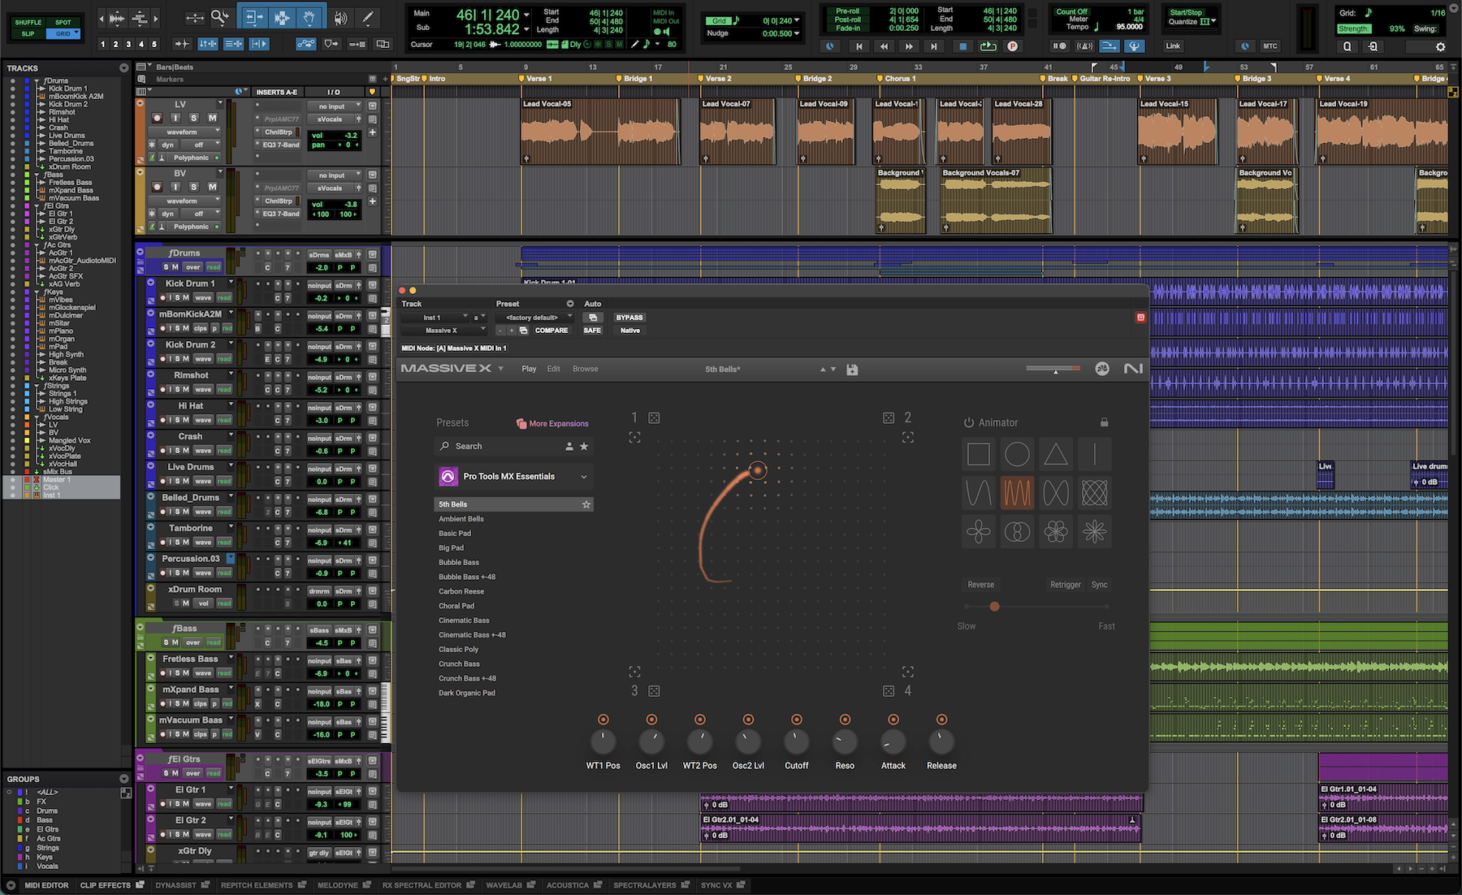Screen dimensions: 1462x895
Task: Solo the BV track
Action: (193, 187)
